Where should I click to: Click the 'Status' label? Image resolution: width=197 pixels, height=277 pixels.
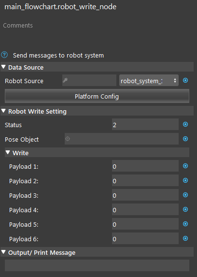(x=13, y=125)
